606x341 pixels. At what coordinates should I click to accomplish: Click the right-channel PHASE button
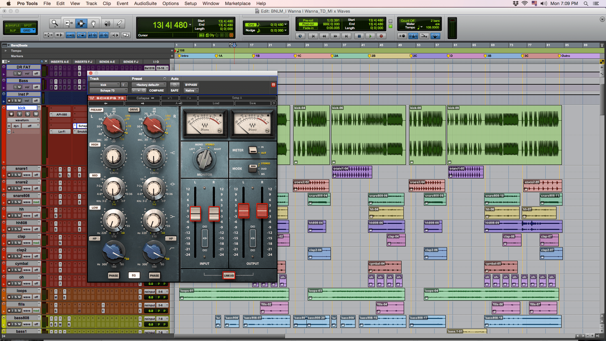(154, 276)
